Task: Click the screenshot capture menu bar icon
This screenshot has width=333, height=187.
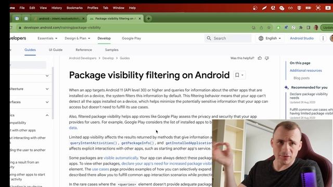Action: coord(318,8)
